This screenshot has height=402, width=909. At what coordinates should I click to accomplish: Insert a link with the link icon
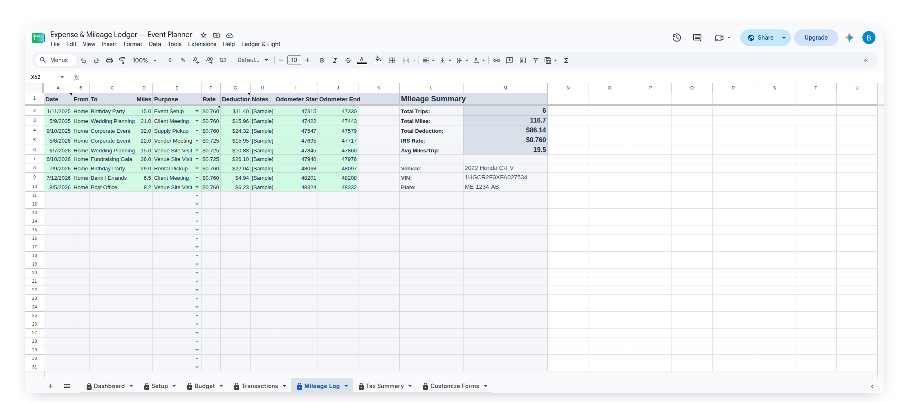tap(497, 60)
